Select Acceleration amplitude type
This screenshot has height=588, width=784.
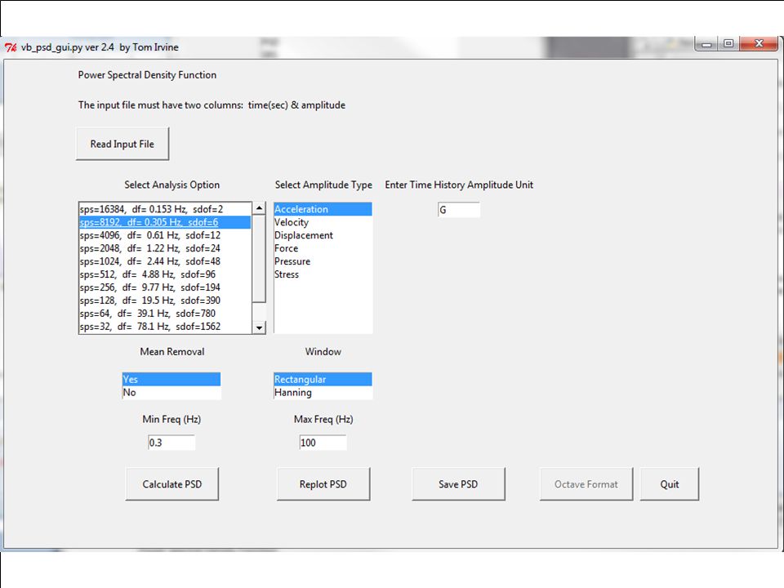pyautogui.click(x=323, y=209)
